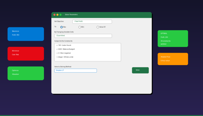Viewport: 203px width, 116px height.
Task: Choose the Value Of radio option
Action: coord(98,27)
